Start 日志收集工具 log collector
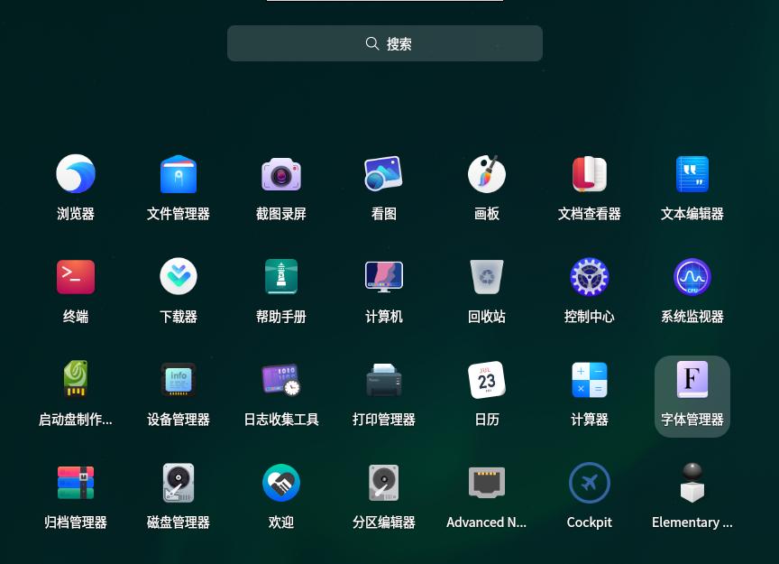 click(281, 380)
